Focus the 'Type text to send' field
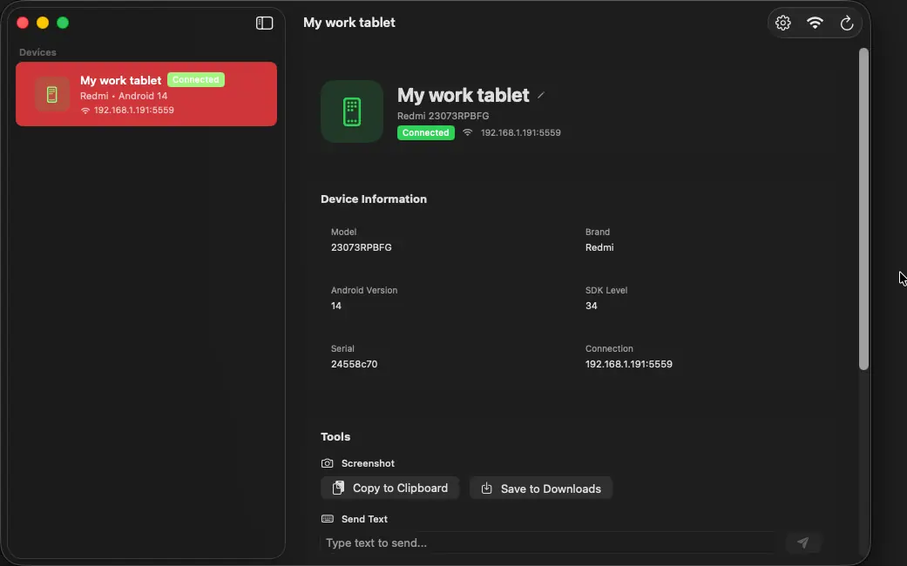 pos(550,542)
